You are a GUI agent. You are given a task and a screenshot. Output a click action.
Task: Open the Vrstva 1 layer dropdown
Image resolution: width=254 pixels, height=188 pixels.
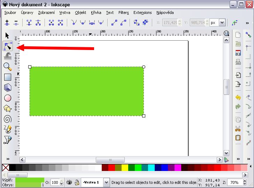tap(106, 182)
